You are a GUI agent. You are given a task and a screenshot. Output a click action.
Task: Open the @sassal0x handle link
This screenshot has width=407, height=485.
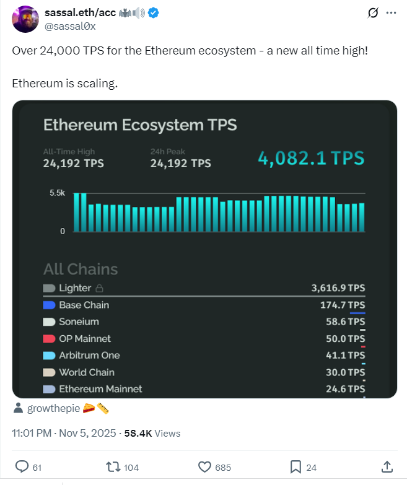point(70,26)
